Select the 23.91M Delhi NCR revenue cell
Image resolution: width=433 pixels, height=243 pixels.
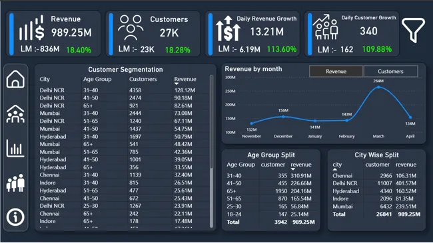pos(183,206)
